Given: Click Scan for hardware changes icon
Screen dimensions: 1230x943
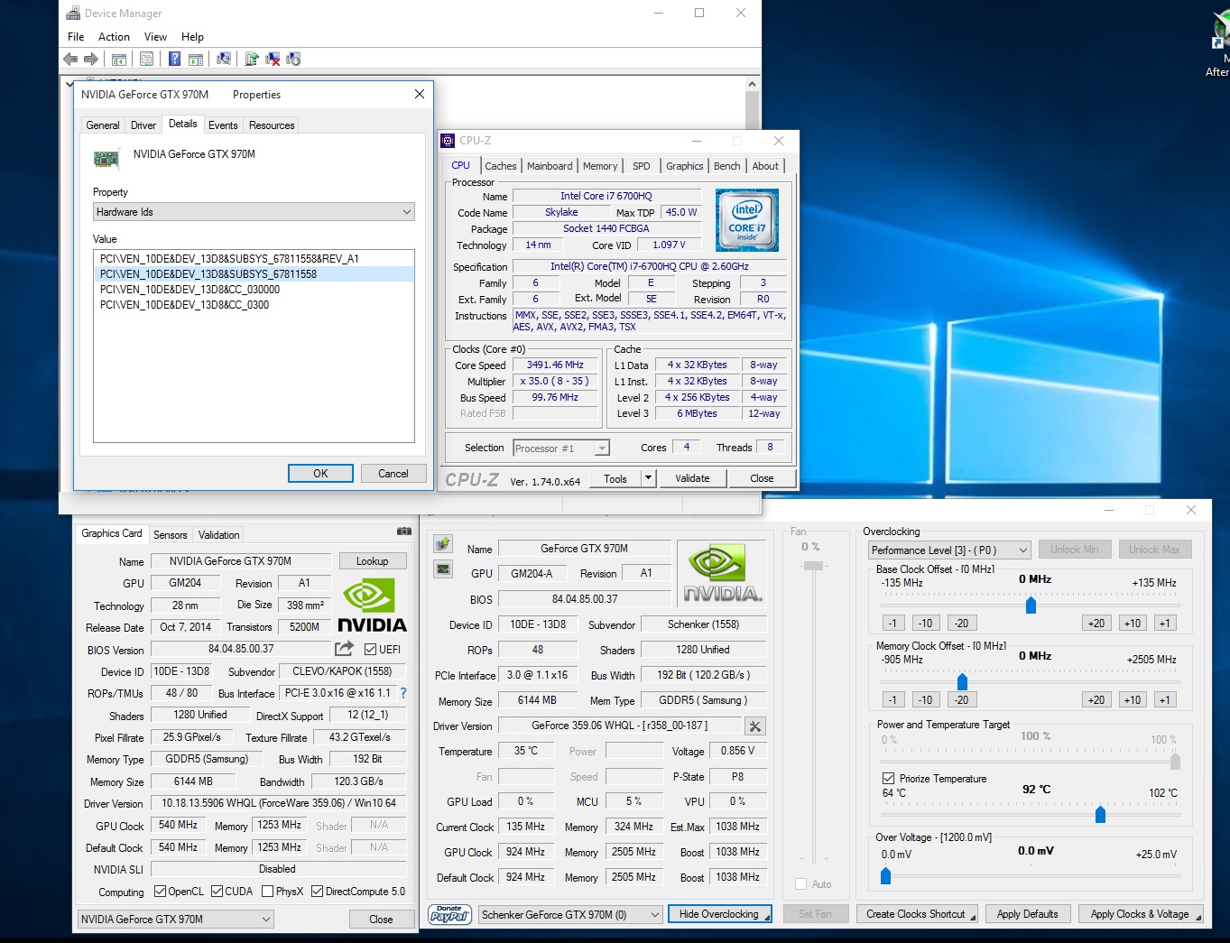Looking at the screenshot, I should (x=224, y=59).
